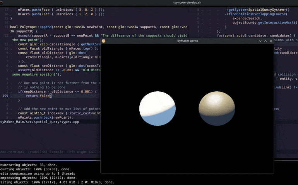This screenshot has width=298, height=185.
Task: Click the tan sphere in the demo
Action: [217, 109]
